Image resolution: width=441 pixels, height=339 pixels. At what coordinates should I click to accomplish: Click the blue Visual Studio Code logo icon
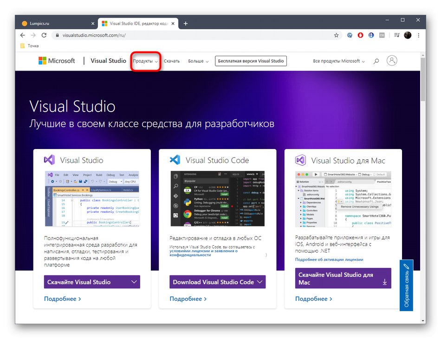(x=175, y=160)
